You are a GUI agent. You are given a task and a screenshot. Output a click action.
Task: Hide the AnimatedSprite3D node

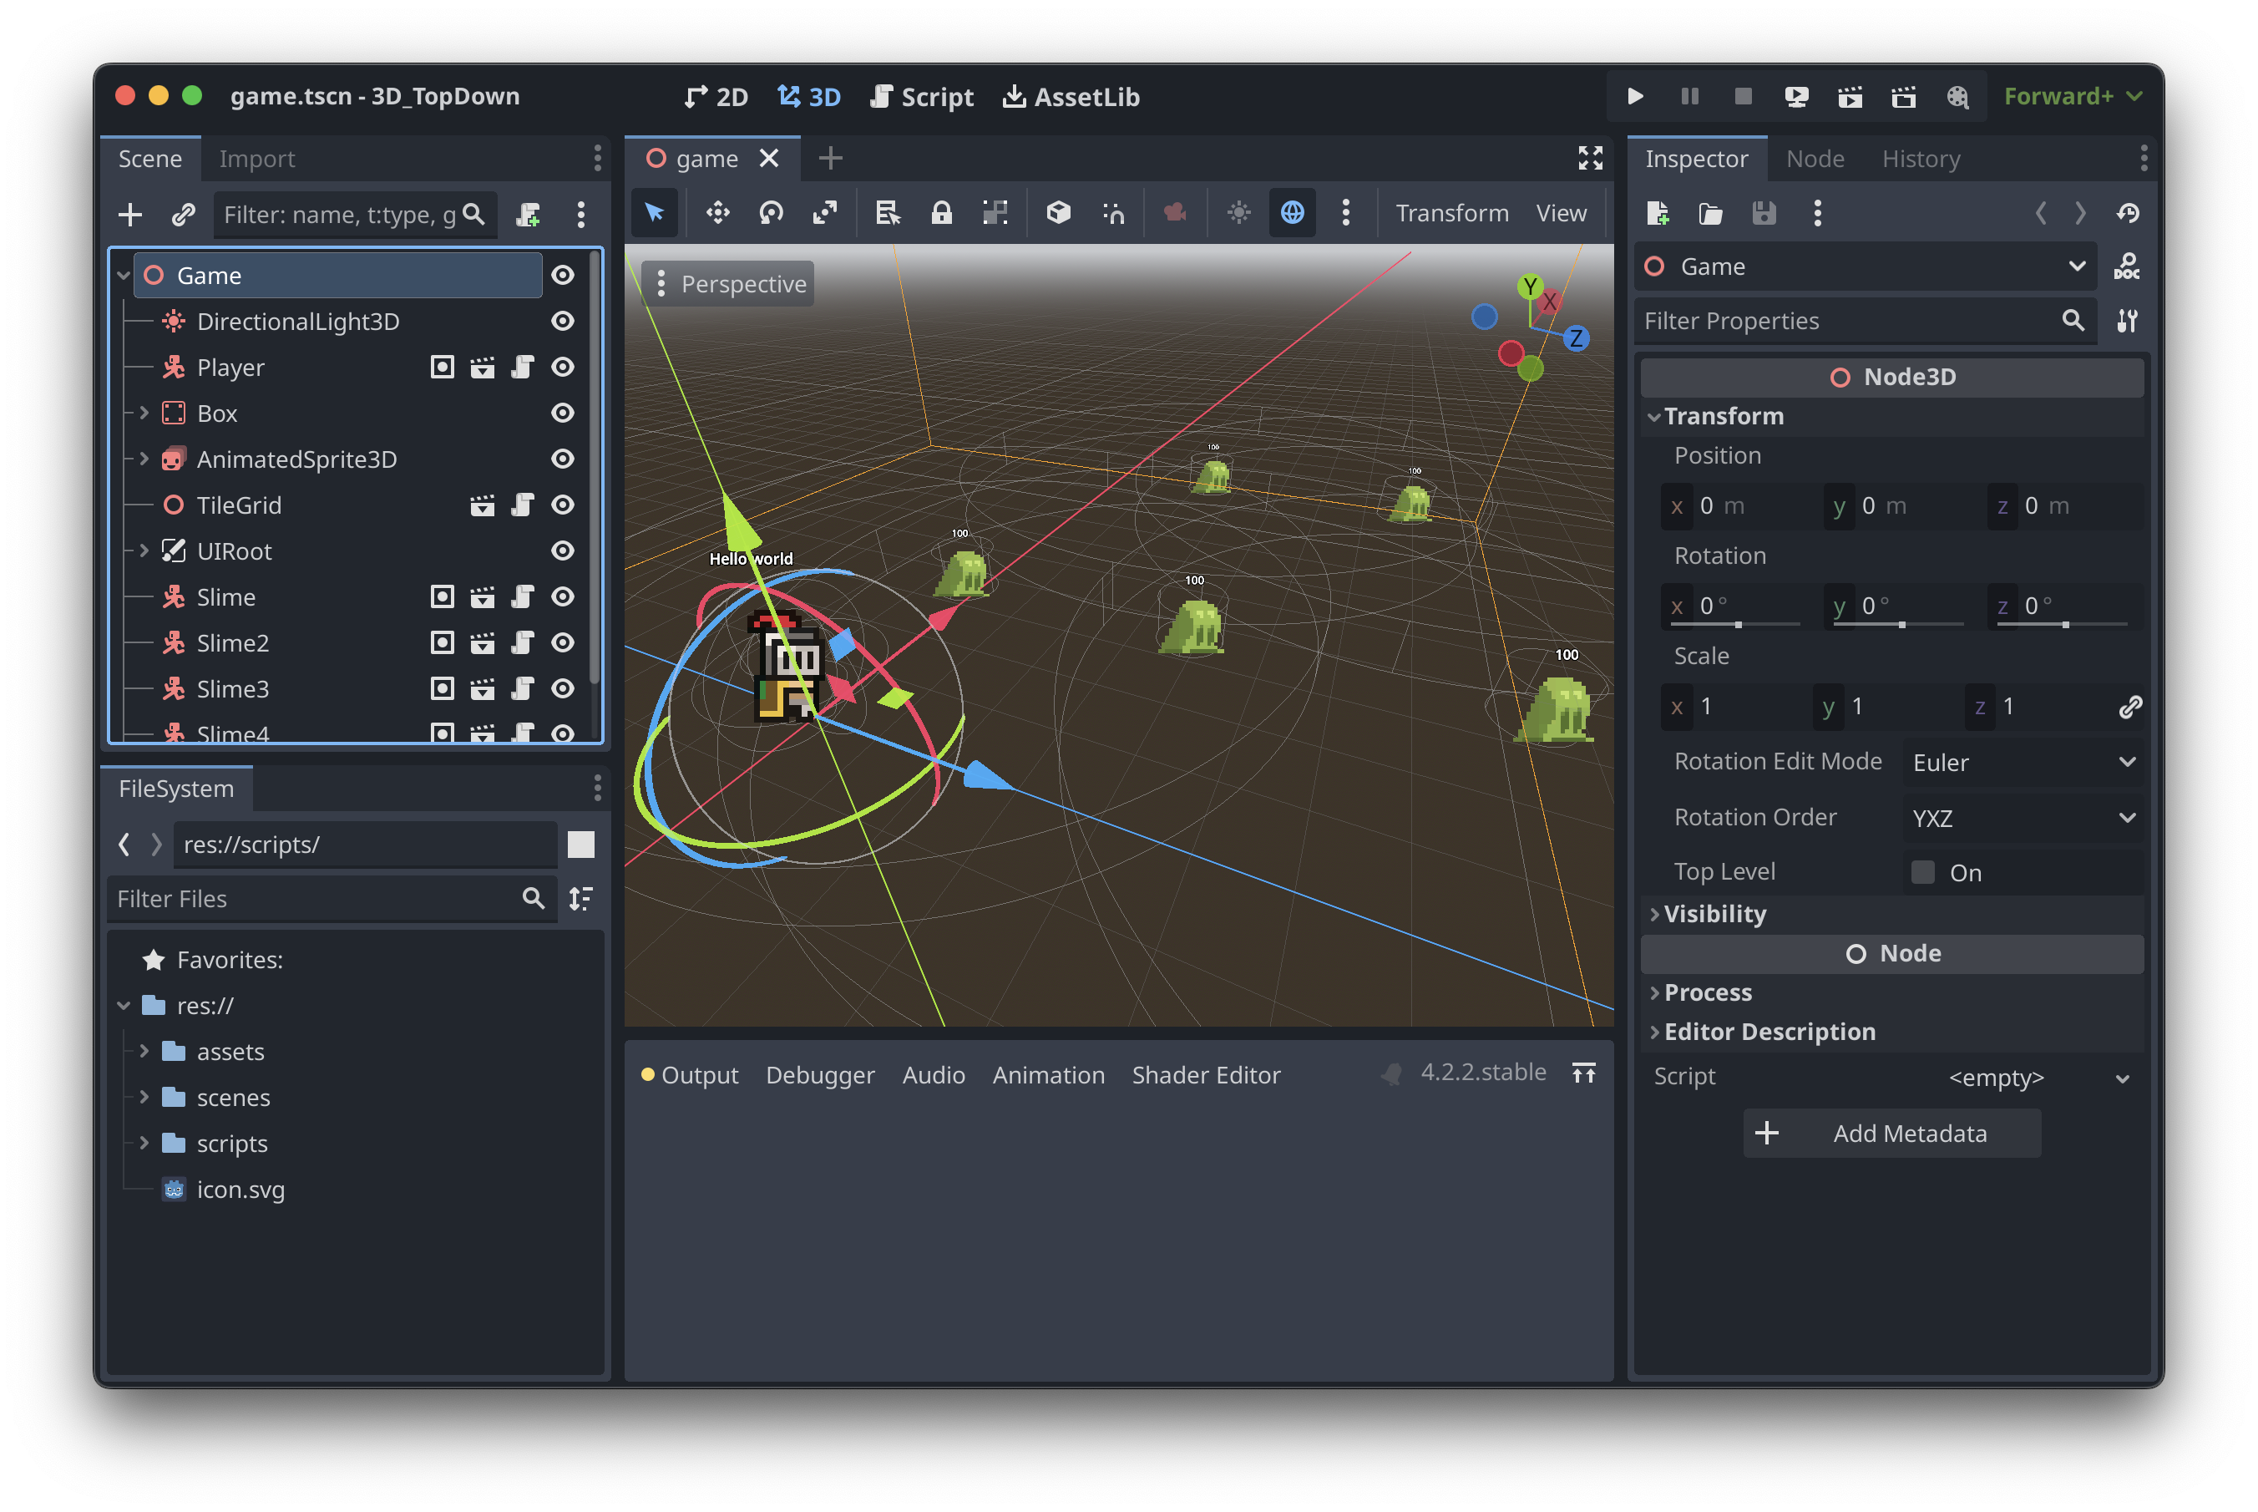click(563, 459)
